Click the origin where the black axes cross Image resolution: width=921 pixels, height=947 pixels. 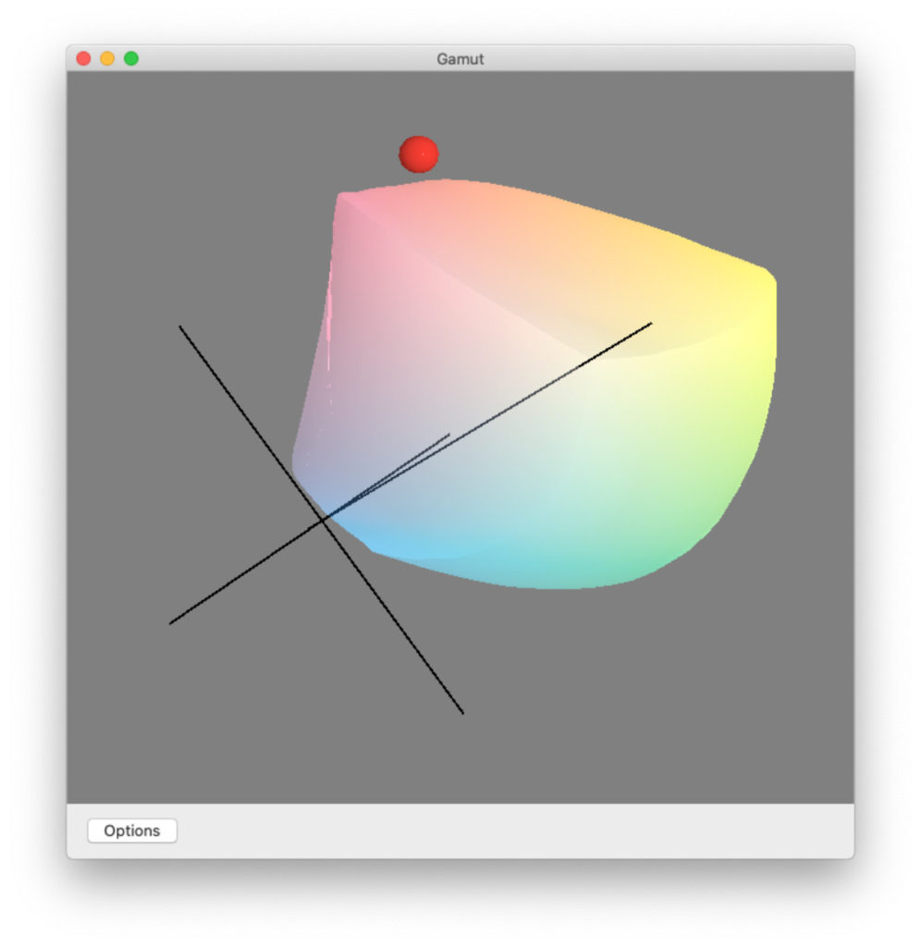[x=323, y=521]
